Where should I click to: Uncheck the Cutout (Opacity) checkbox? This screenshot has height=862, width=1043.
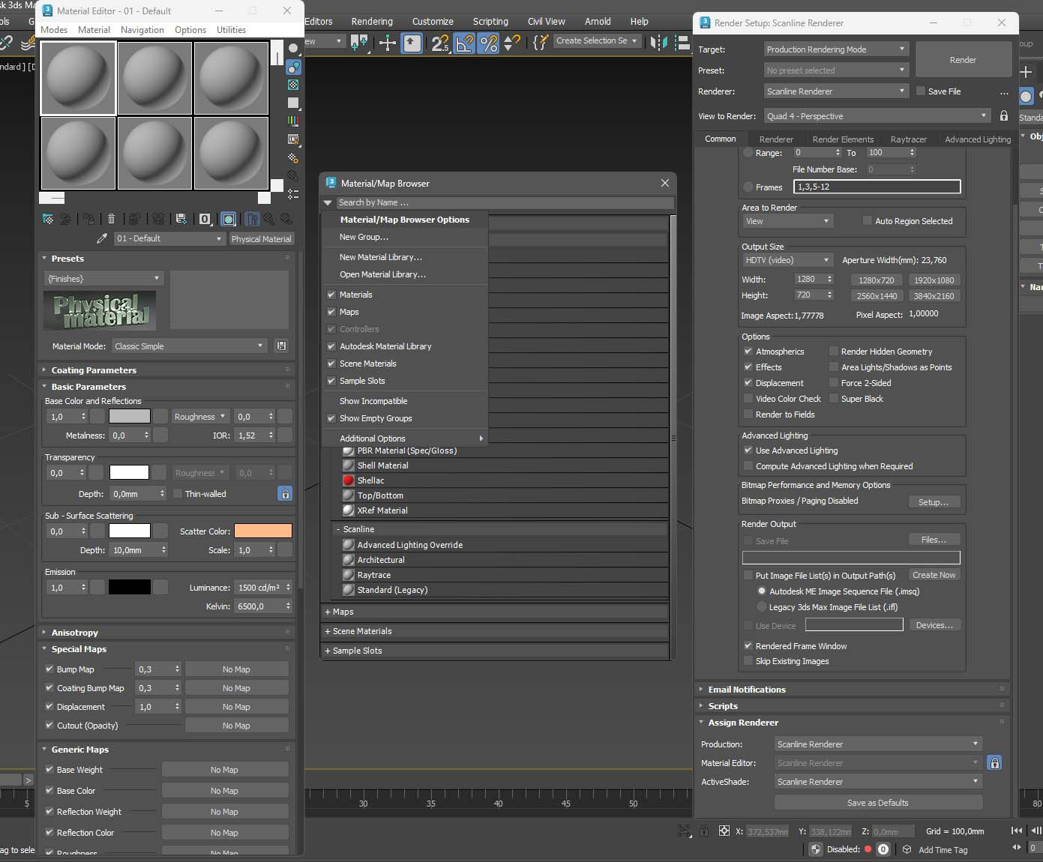[49, 726]
